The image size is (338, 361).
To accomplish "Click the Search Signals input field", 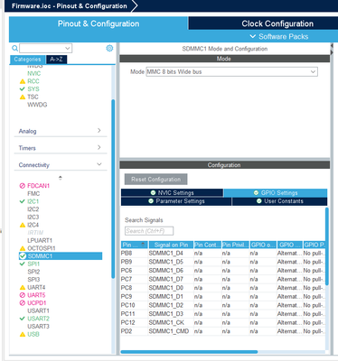I will click(149, 231).
